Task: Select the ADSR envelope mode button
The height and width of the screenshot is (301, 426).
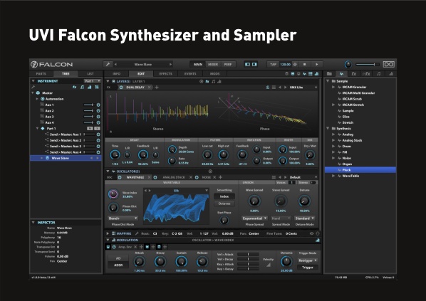Action: 118,265
